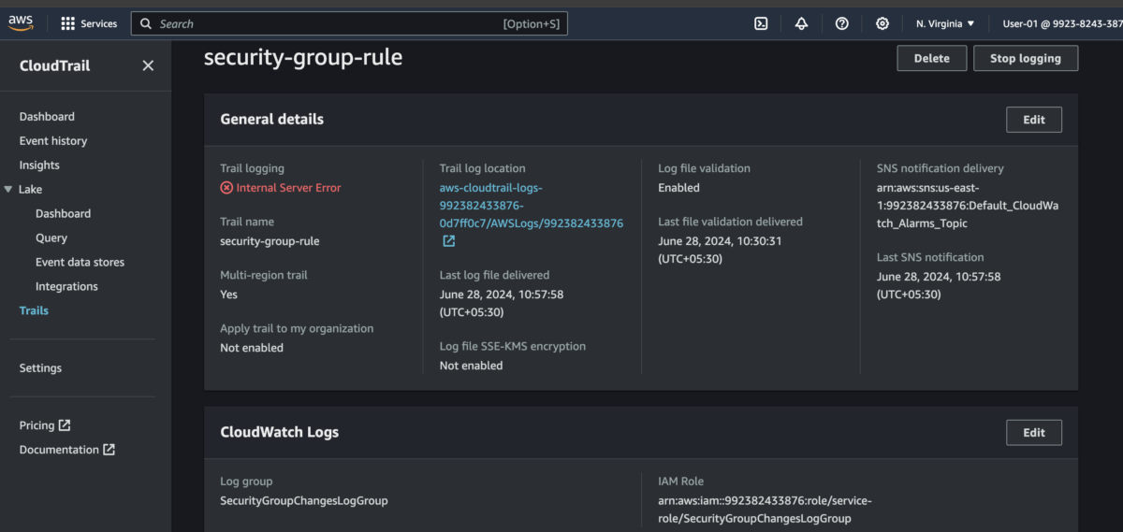Open the notifications bell icon

tap(801, 23)
